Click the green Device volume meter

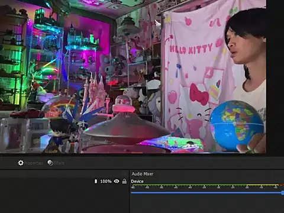coord(205,185)
